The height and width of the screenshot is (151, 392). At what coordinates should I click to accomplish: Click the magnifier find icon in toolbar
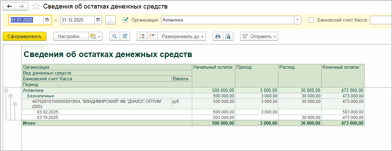[115, 37]
